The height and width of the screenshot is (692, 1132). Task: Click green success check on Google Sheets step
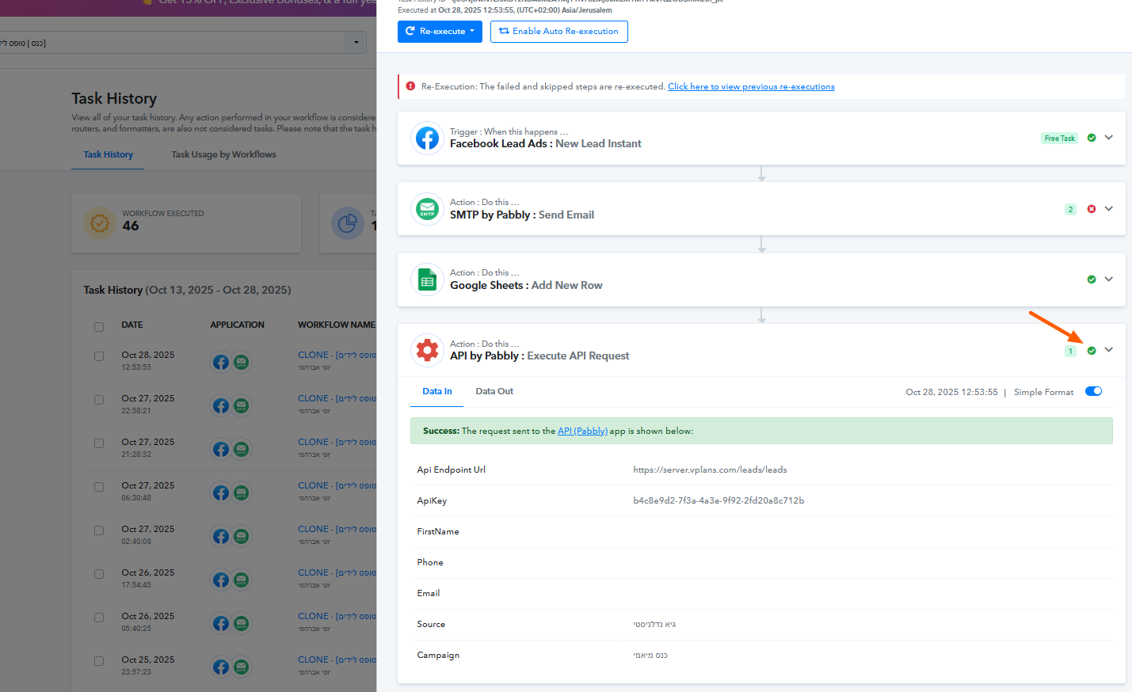pos(1092,279)
